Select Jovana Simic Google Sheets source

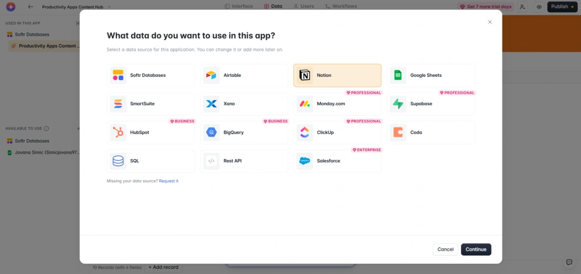coord(43,152)
